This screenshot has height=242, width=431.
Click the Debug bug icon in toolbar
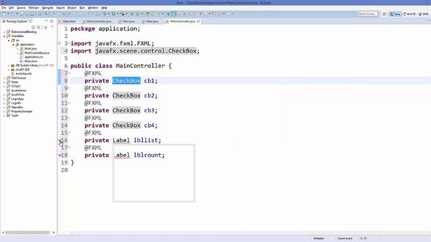click(x=105, y=13)
